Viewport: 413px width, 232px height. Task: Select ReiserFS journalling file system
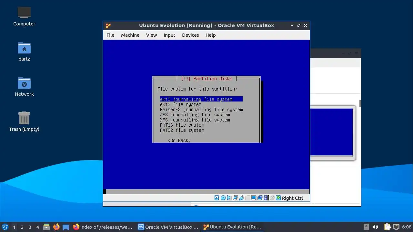pyautogui.click(x=201, y=110)
